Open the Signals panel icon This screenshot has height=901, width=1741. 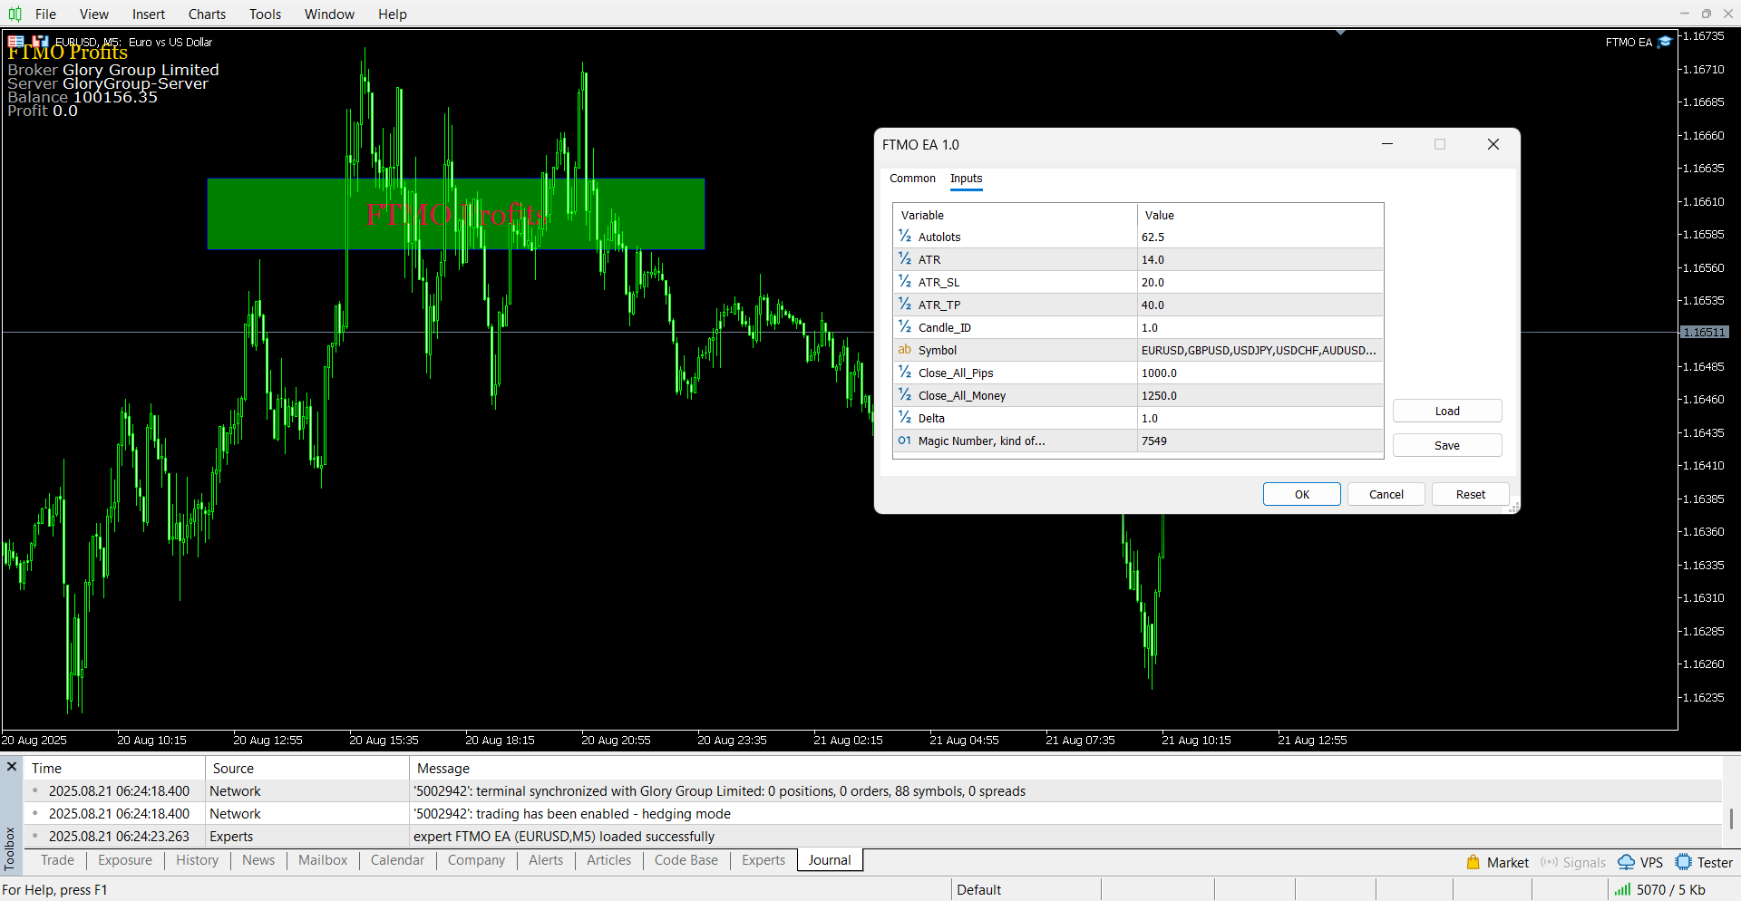pyautogui.click(x=1549, y=862)
